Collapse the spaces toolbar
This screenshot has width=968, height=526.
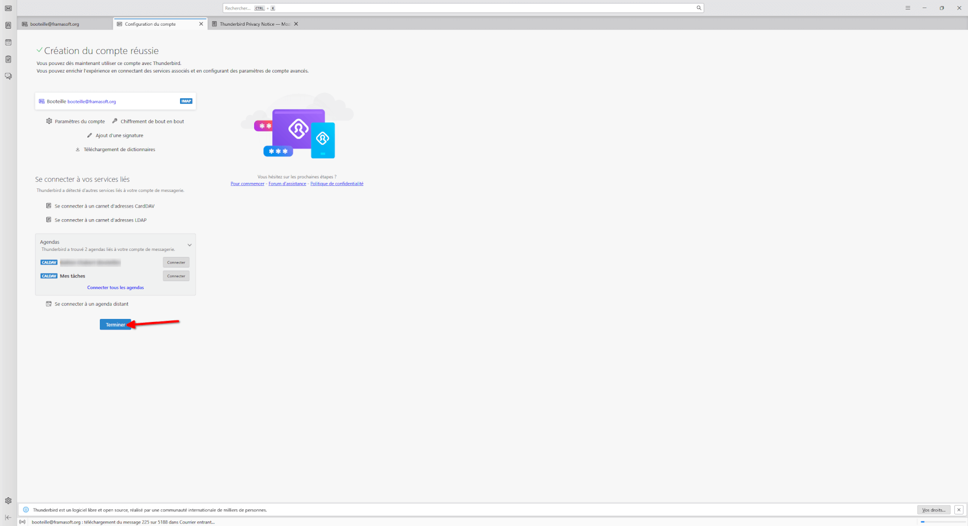click(8, 517)
